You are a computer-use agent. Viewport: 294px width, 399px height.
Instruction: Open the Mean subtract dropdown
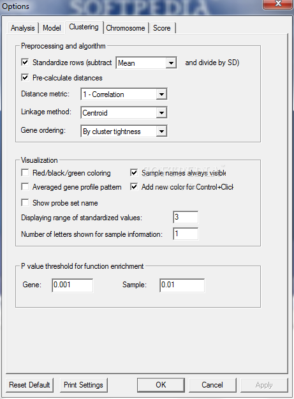147,63
